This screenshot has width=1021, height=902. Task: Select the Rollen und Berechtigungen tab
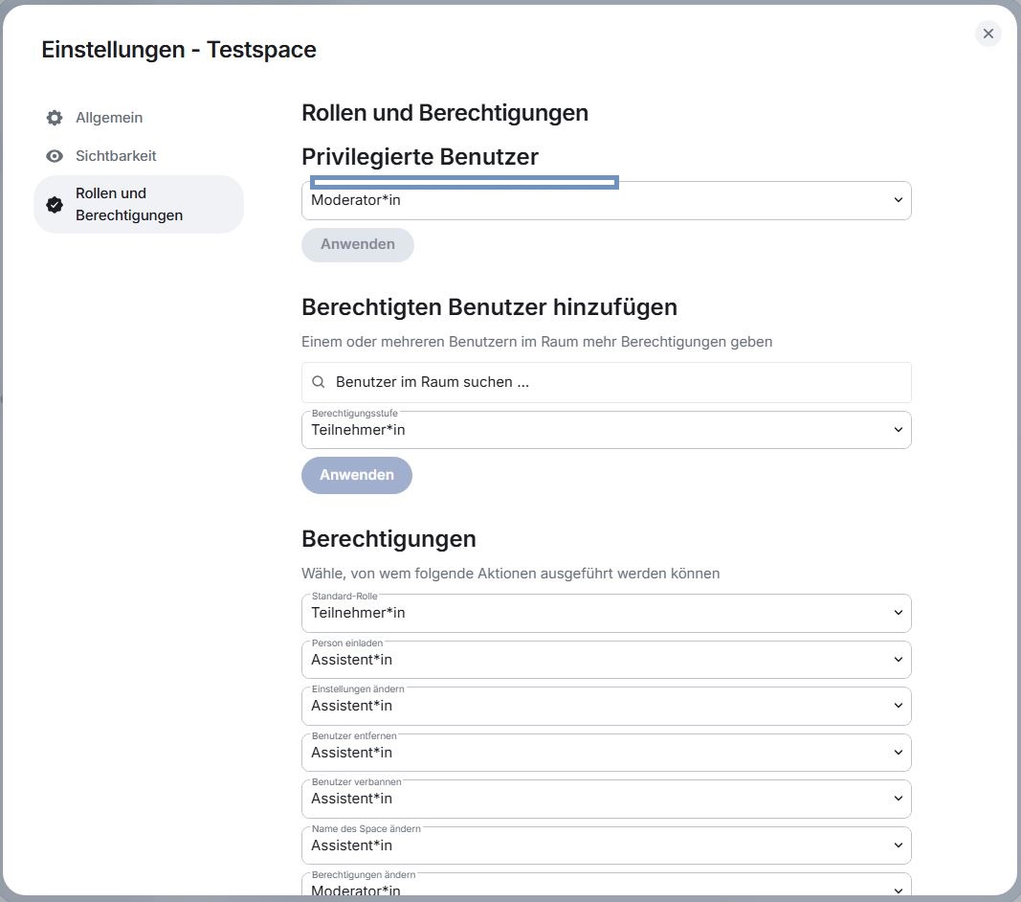pyautogui.click(x=139, y=204)
